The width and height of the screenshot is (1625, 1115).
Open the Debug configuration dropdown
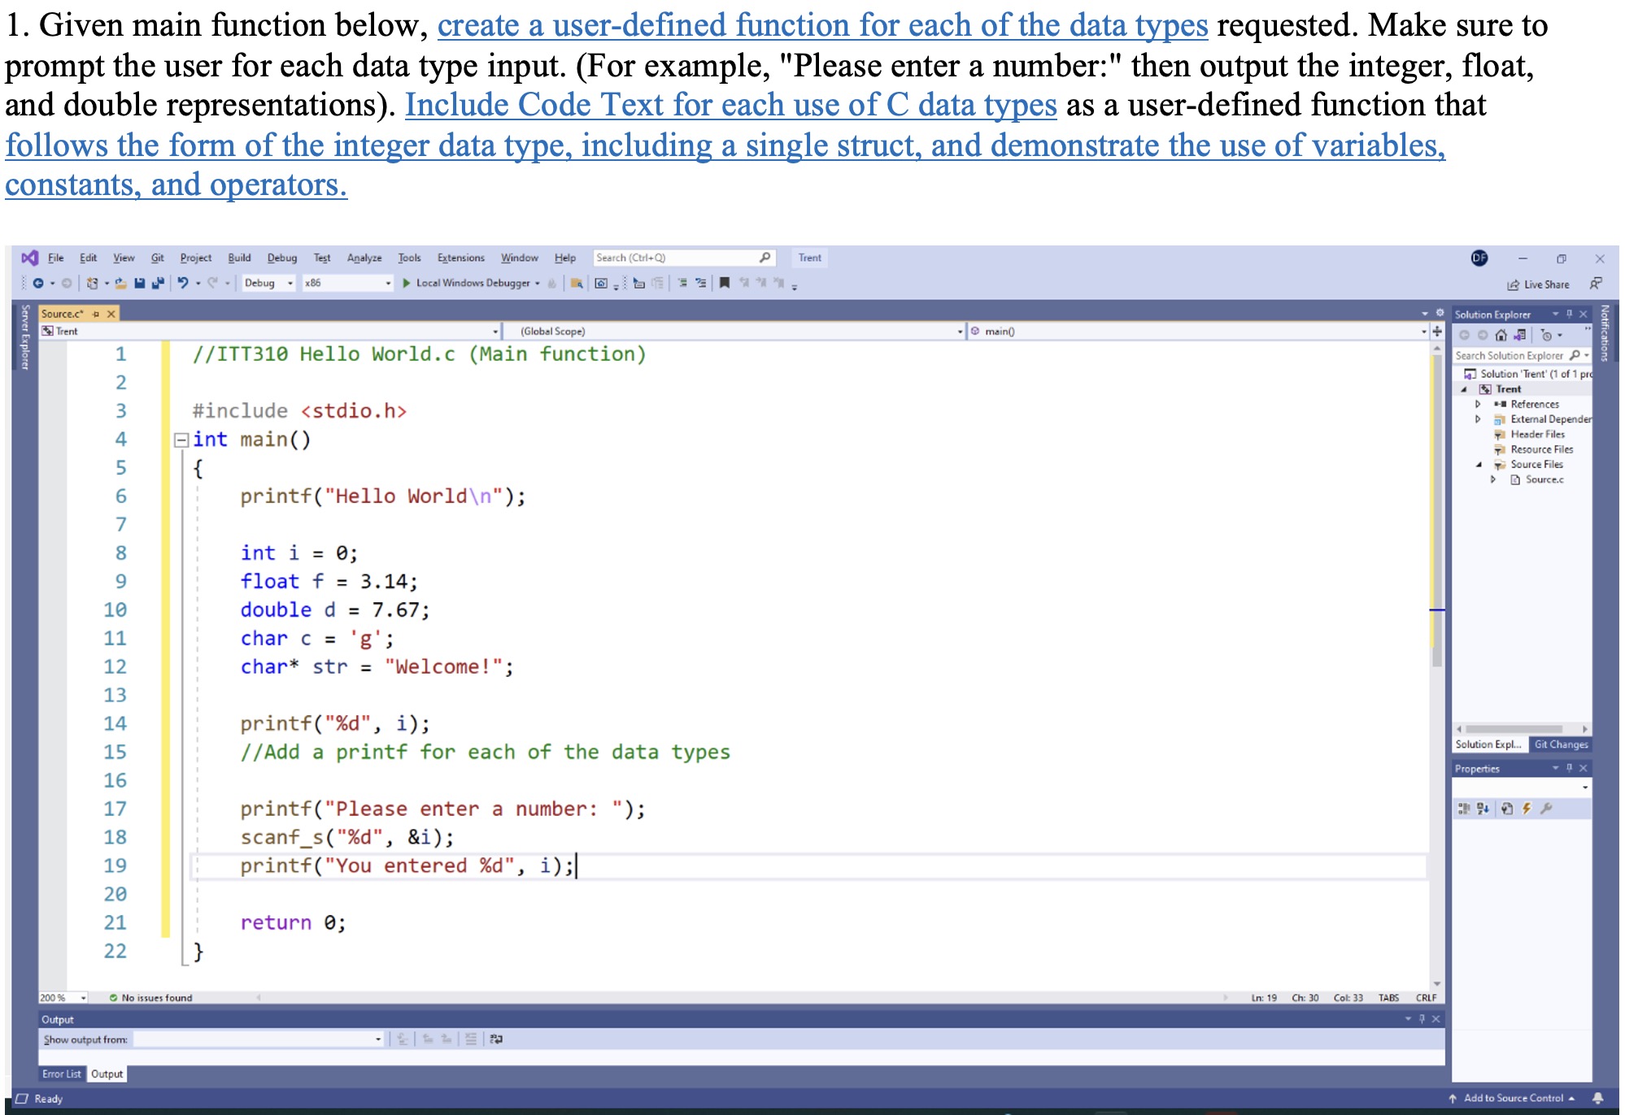coord(268,284)
